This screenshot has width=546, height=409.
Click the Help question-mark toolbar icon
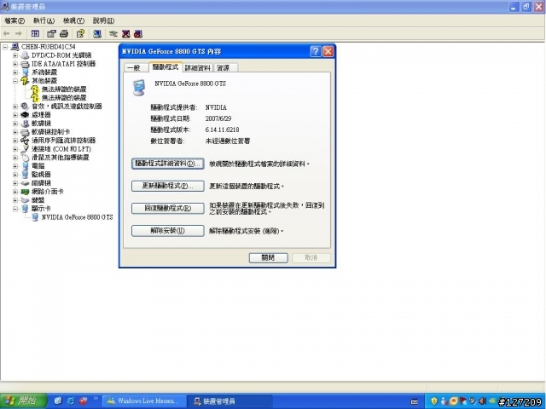point(80,34)
